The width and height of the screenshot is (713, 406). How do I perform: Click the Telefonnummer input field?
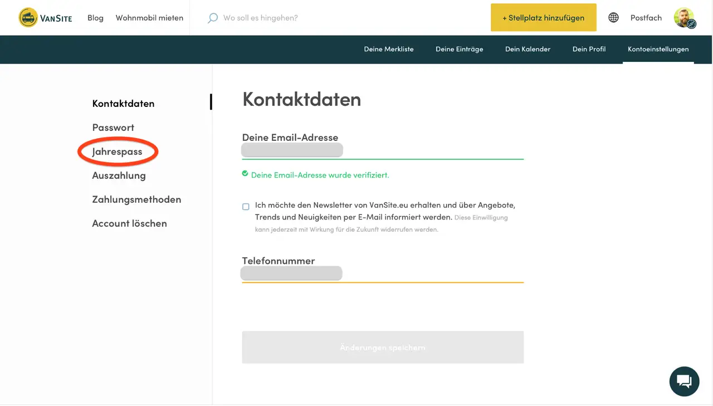[382, 274]
